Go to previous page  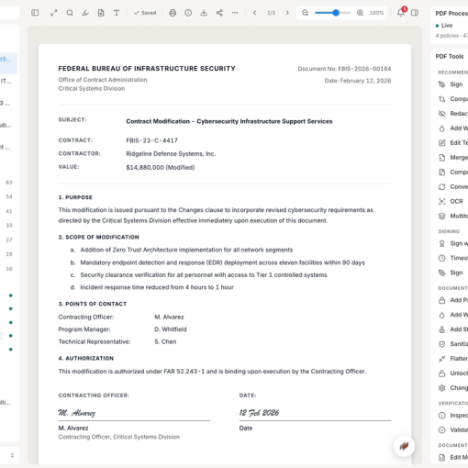click(254, 13)
